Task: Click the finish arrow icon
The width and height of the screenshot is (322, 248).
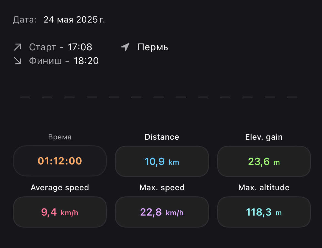Action: pos(18,60)
